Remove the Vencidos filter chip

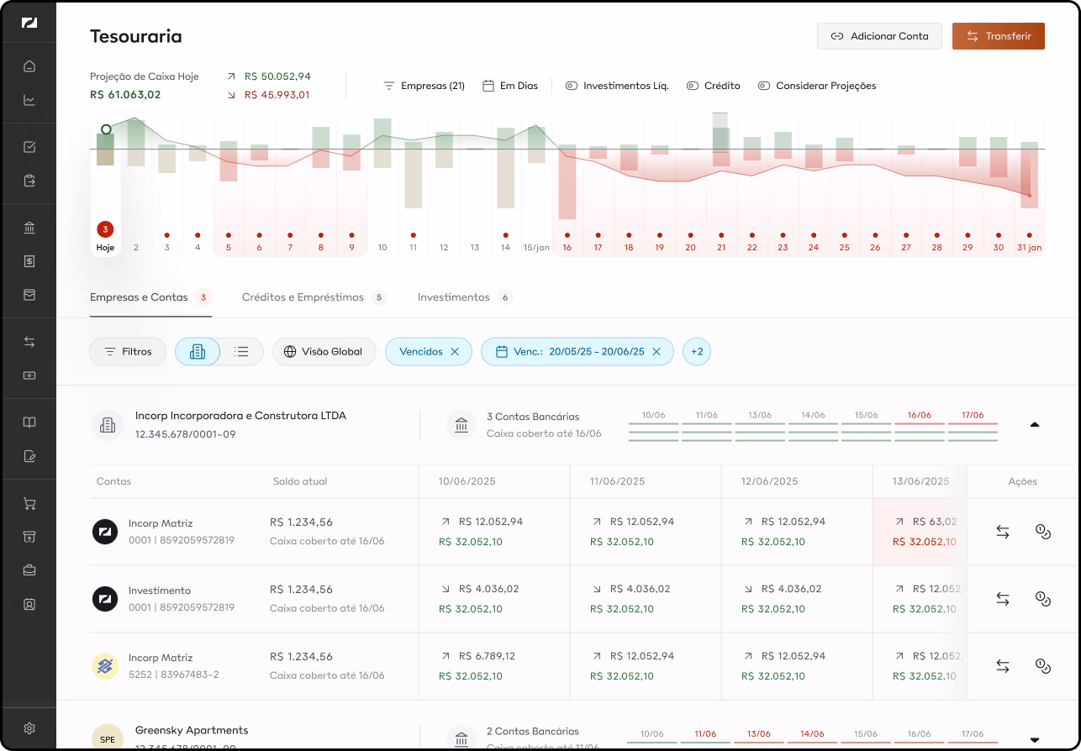455,352
